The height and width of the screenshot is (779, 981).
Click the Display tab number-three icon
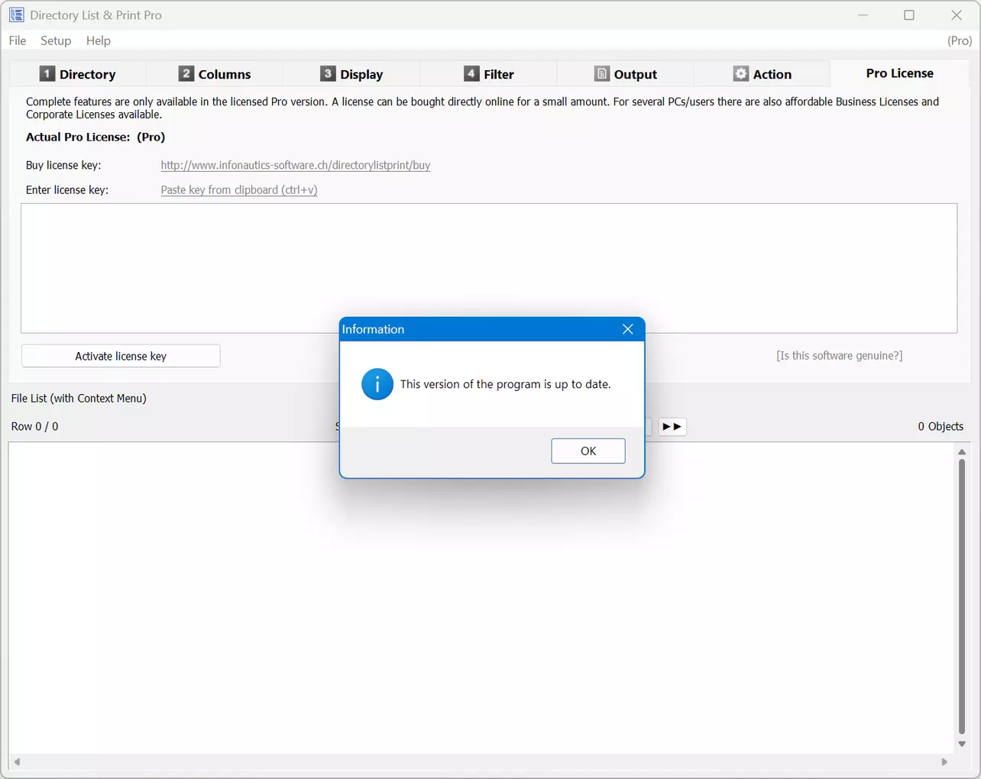(328, 73)
